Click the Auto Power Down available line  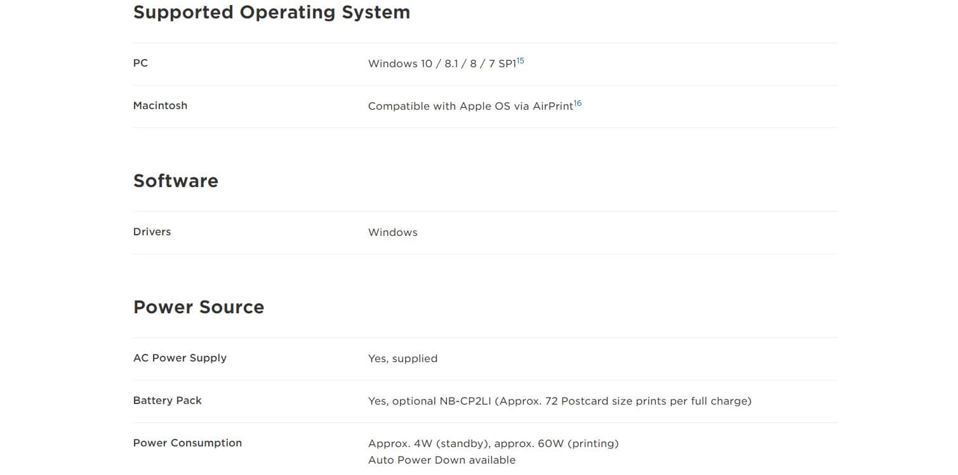(x=441, y=460)
